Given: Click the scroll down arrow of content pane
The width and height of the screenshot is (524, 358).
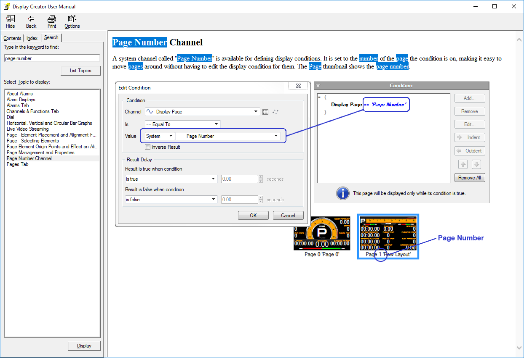Looking at the screenshot, I should [519, 347].
